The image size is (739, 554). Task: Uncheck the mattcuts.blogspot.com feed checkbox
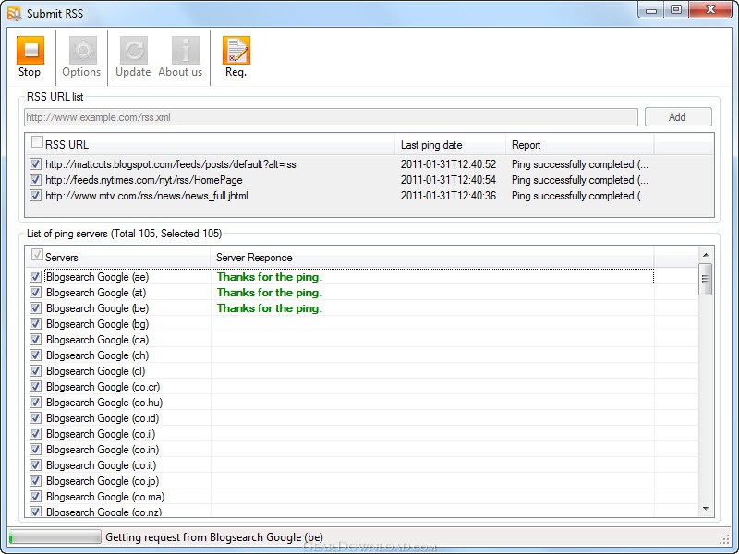tap(35, 164)
